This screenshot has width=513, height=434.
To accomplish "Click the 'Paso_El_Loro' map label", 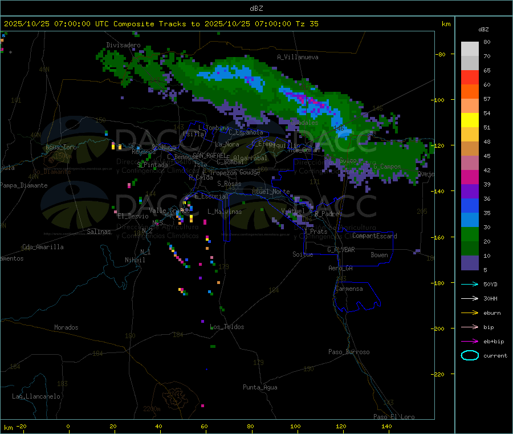I will pos(394,417).
